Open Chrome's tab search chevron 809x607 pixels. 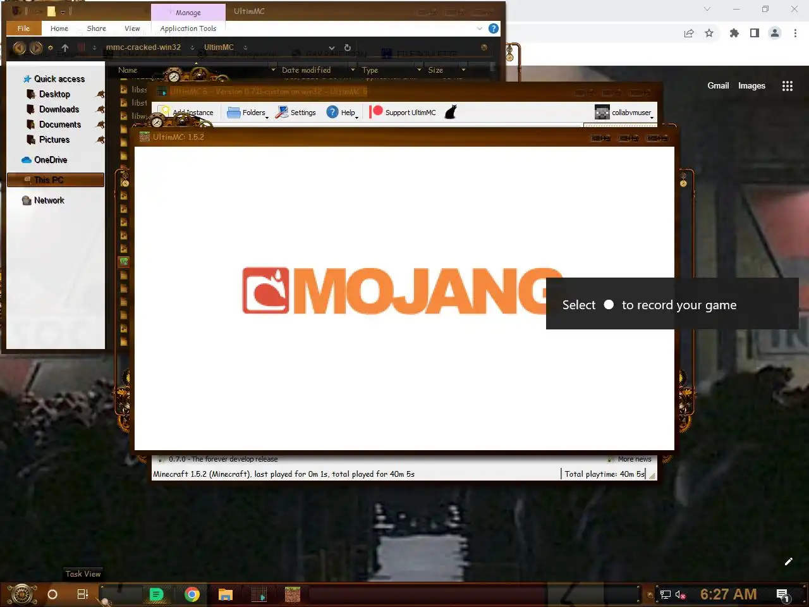point(707,9)
